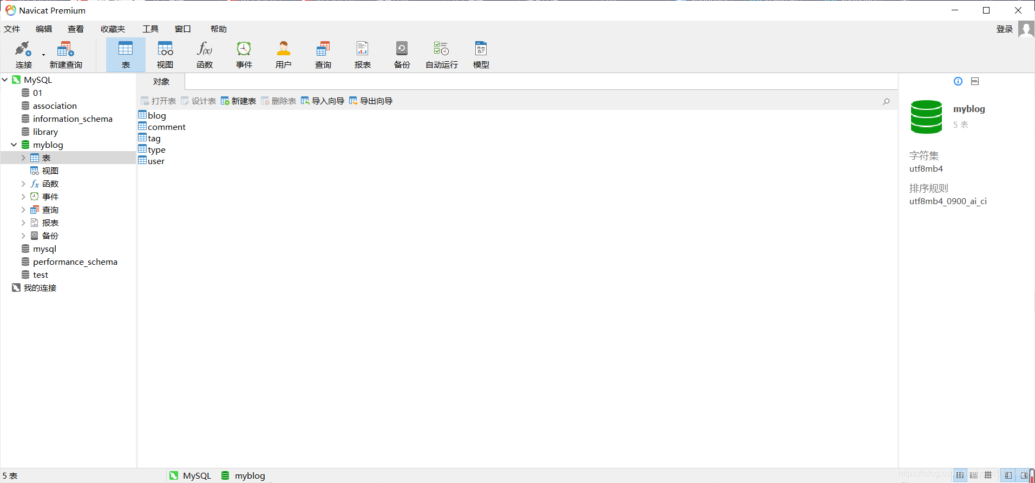Click myblog in the status bar
The width and height of the screenshot is (1035, 483).
pos(243,475)
